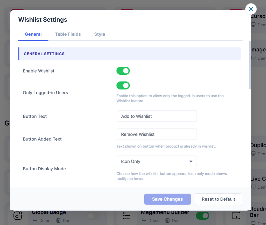Click the Button Text input field

tap(157, 116)
